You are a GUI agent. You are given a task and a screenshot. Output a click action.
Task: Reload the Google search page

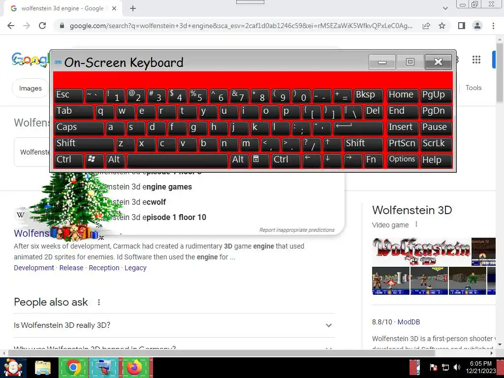click(42, 26)
